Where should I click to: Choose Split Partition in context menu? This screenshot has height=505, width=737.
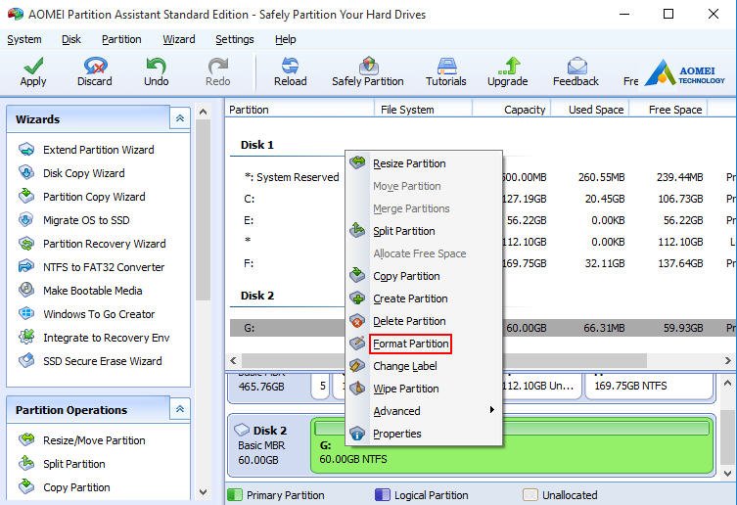(424, 231)
